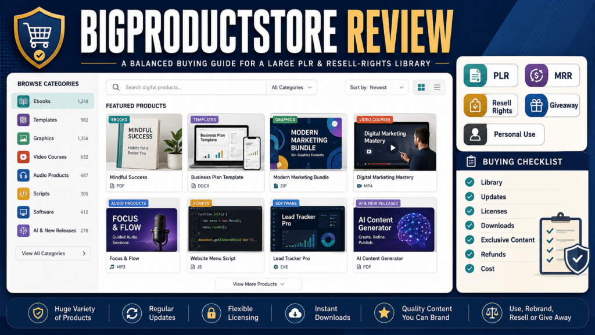Click the Regular Updates refresh icon
595x335 pixels.
tap(132, 313)
